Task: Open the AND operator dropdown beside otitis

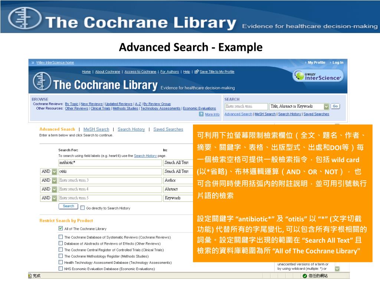Action: point(49,171)
